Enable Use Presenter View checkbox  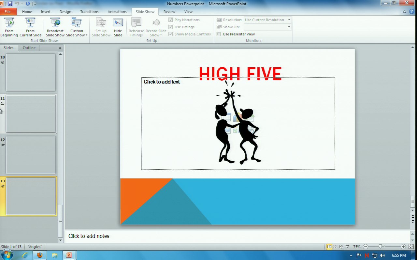click(x=219, y=34)
